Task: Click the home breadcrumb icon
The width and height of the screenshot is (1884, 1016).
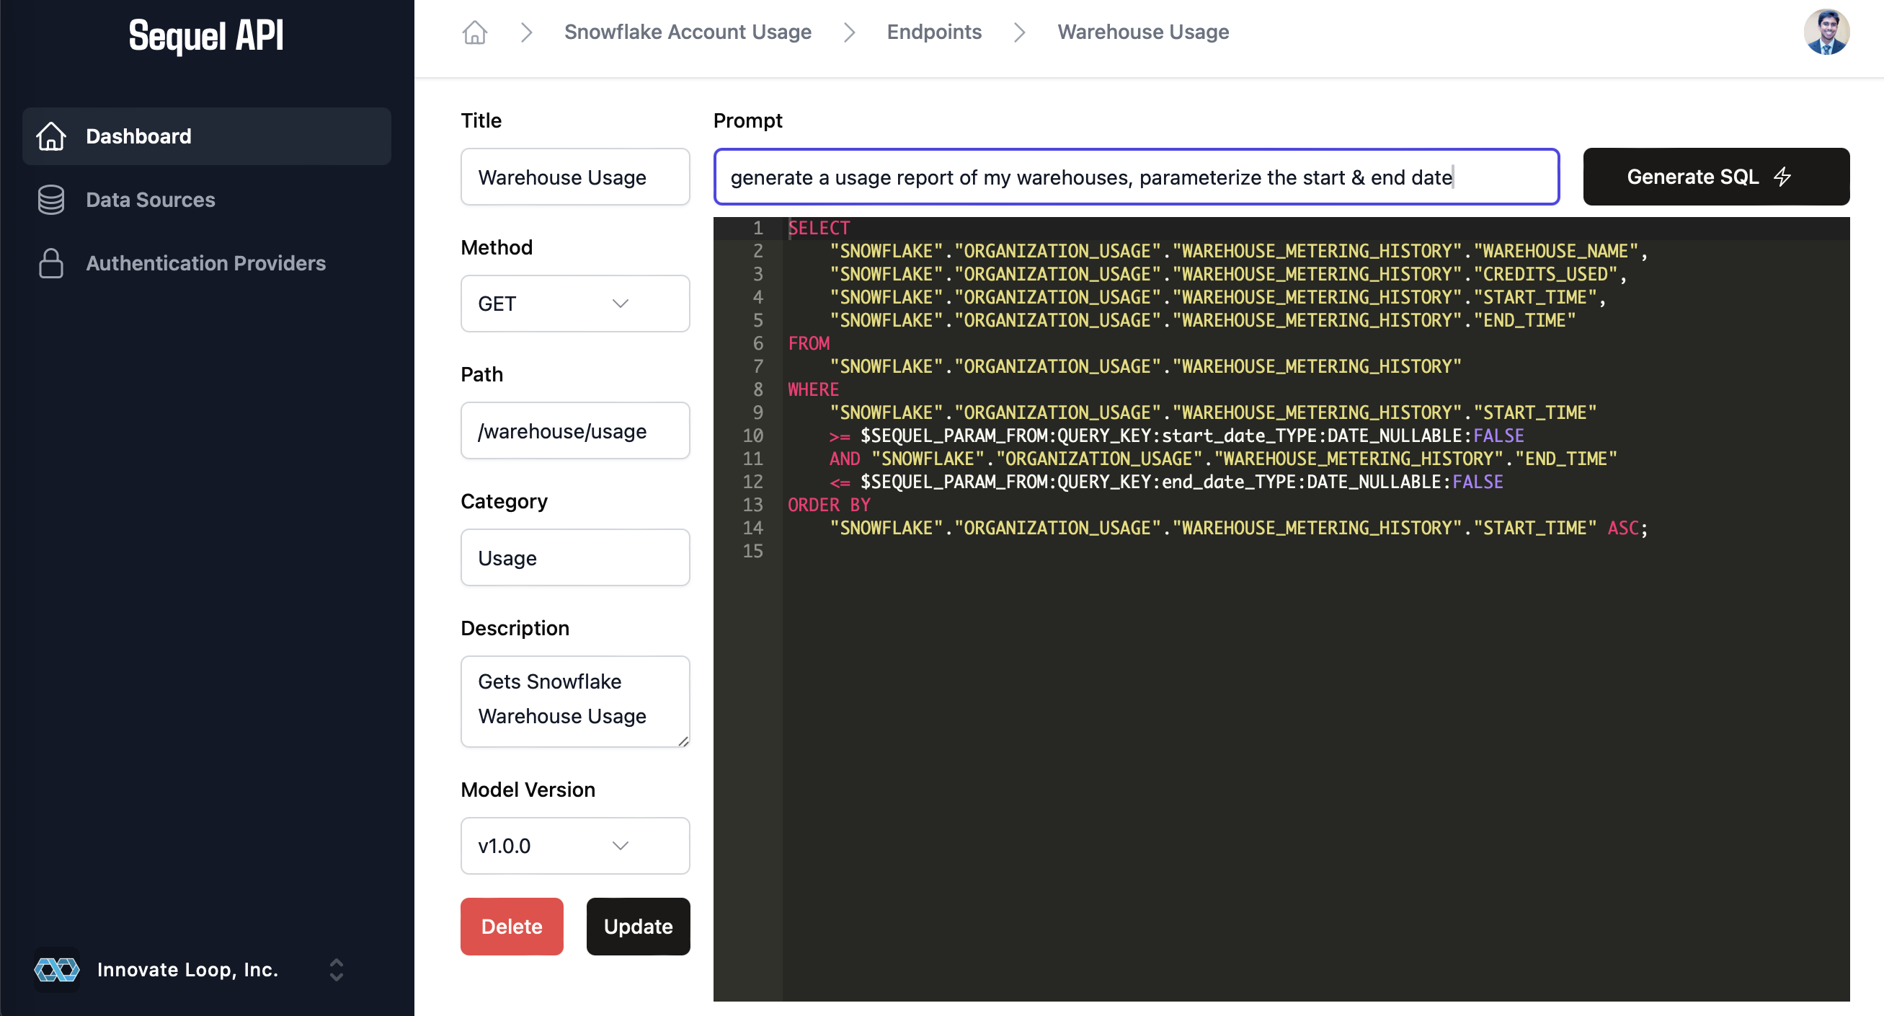Action: click(x=475, y=31)
